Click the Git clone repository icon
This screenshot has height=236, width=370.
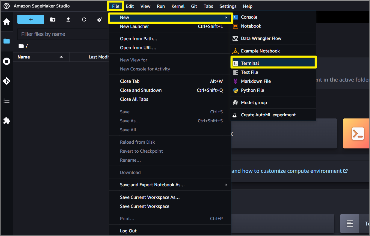click(x=100, y=19)
